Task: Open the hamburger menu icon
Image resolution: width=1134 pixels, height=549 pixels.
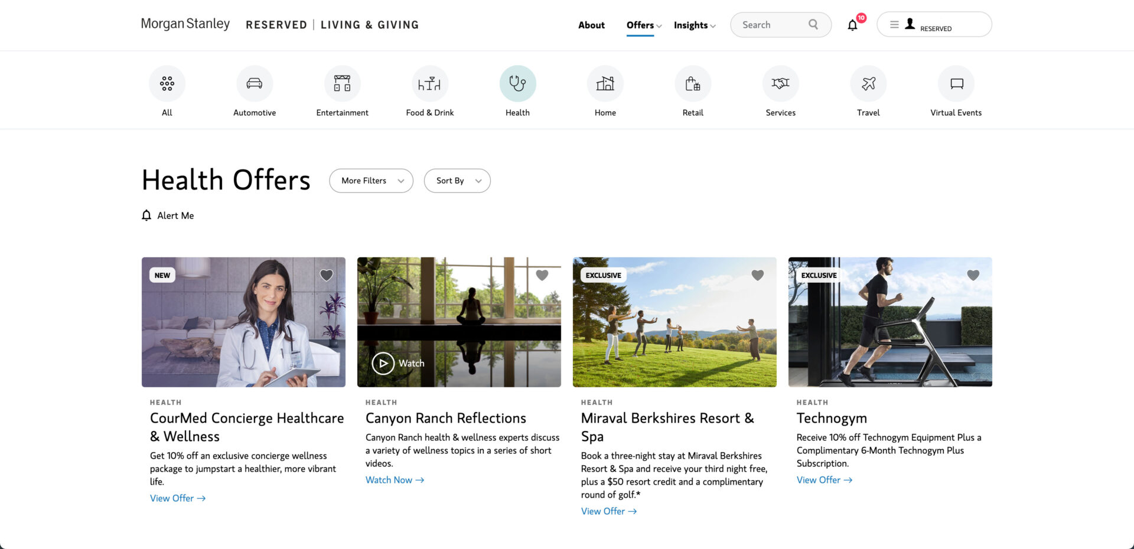Action: (894, 25)
